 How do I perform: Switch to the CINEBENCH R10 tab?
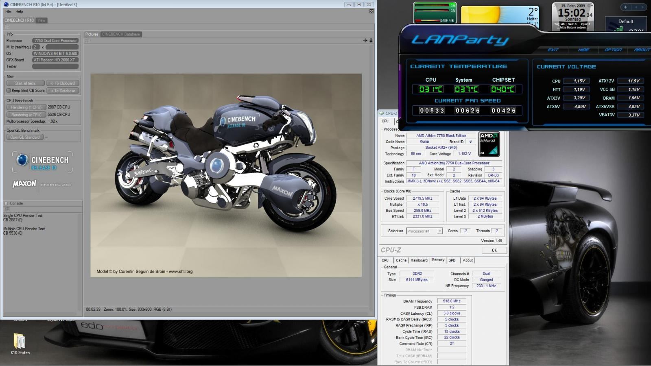click(x=19, y=20)
